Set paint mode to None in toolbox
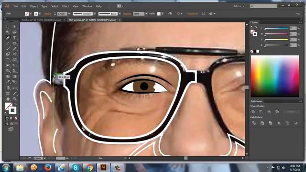 pyautogui.click(x=16, y=118)
